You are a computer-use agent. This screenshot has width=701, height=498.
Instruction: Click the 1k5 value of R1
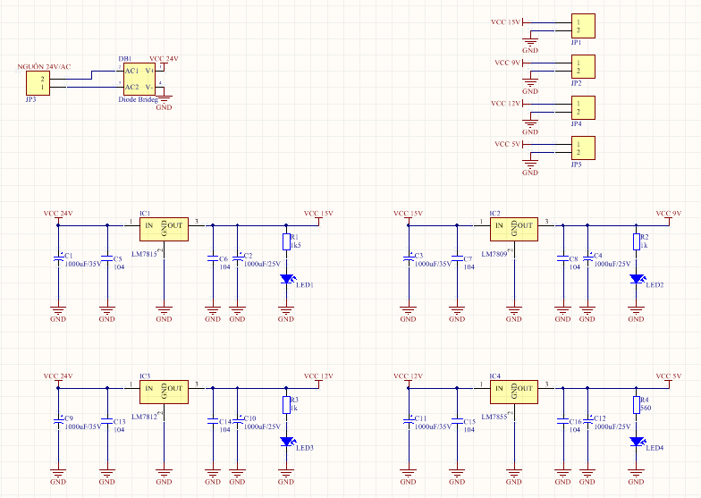[296, 245]
